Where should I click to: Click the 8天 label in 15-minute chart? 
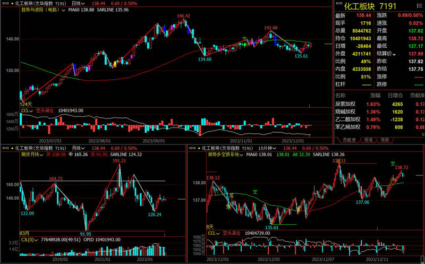point(210,226)
